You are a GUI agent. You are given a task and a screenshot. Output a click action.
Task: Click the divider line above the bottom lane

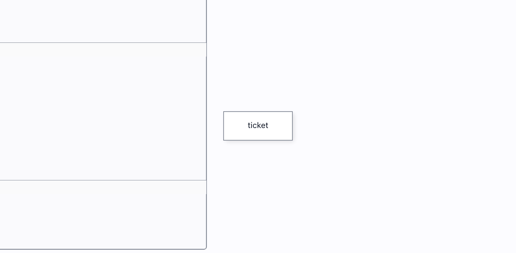click(x=103, y=180)
